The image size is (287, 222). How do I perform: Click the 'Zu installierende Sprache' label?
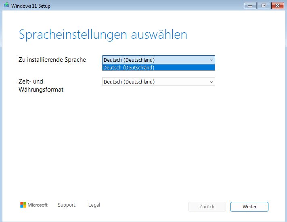[x=52, y=60]
